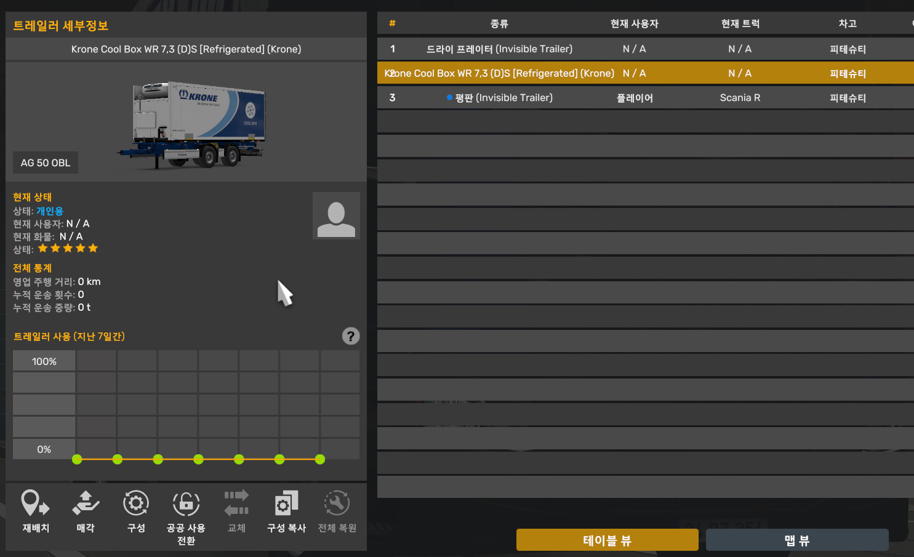The width and height of the screenshot is (914, 557).
Task: Click the 교체 swap arrows icon
Action: tap(236, 503)
